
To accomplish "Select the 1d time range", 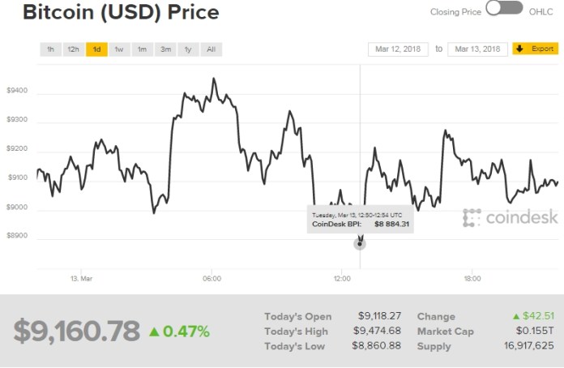I will (96, 49).
